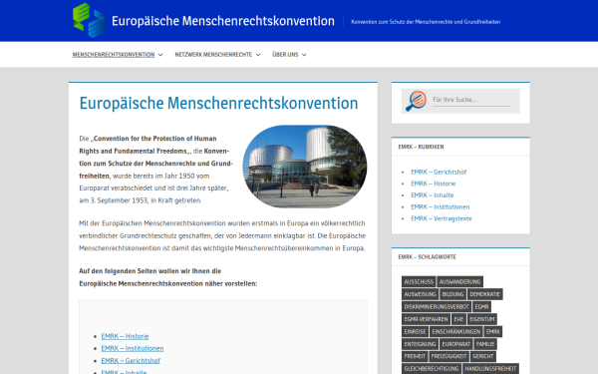598x374 pixels.
Task: Select the Enteignung tag
Action: tap(420, 344)
